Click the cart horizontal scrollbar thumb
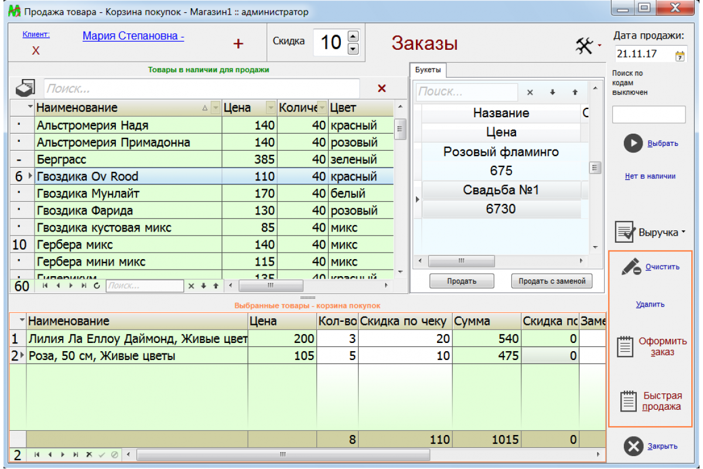 pos(283,454)
